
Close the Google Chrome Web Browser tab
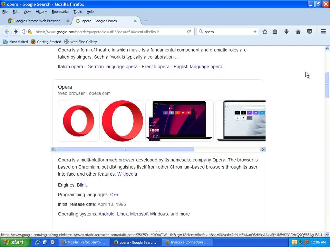[x=68, y=21]
